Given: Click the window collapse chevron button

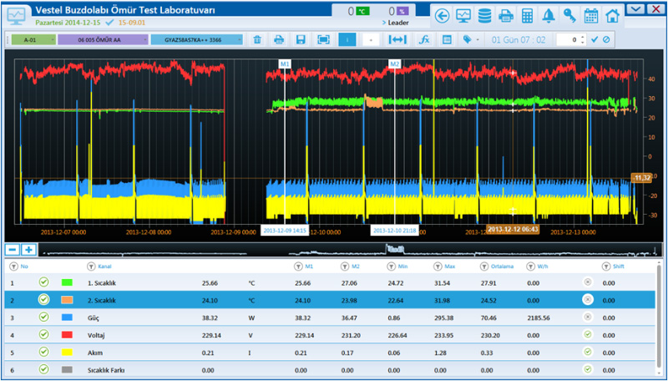Looking at the screenshot, I should [635, 9].
